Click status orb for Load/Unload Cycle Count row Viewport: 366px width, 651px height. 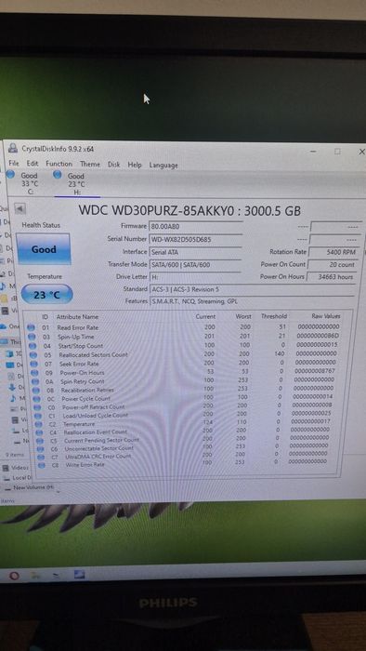click(38, 416)
